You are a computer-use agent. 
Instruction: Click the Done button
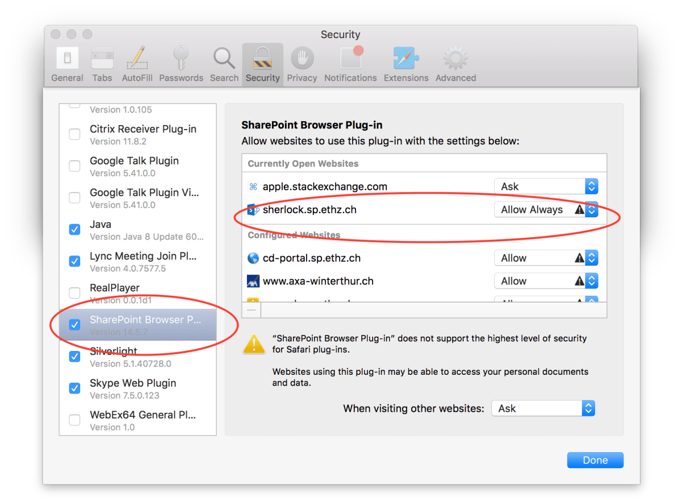595,460
